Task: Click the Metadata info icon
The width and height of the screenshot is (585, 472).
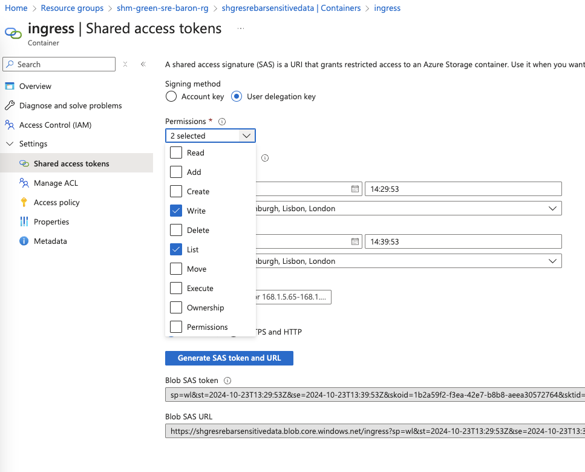Action: (x=24, y=241)
